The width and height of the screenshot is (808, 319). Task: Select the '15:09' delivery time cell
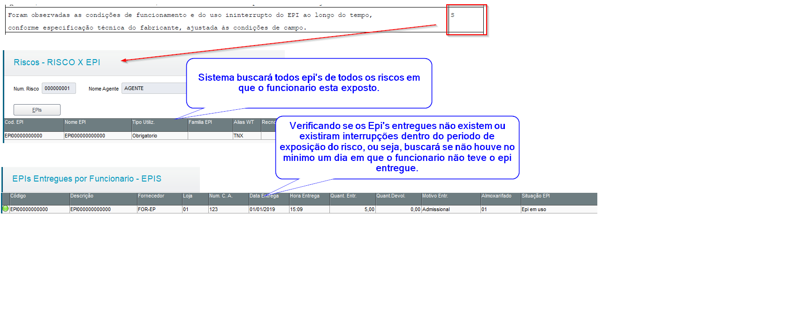click(x=309, y=209)
